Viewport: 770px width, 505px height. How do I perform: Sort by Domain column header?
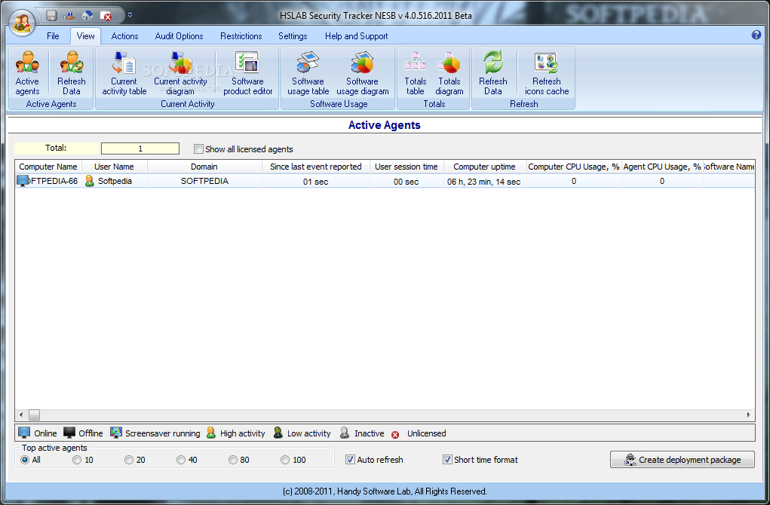(204, 167)
